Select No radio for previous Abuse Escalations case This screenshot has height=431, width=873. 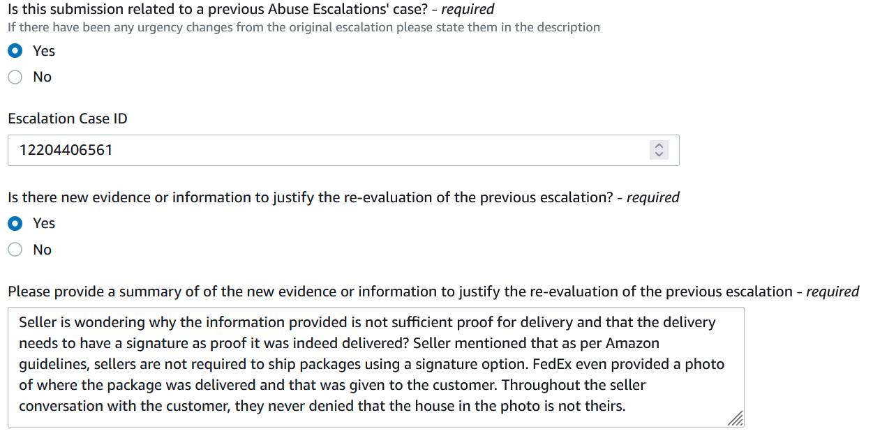15,77
